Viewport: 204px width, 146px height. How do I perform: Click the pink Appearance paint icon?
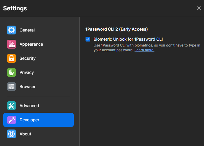pyautogui.click(x=11, y=44)
